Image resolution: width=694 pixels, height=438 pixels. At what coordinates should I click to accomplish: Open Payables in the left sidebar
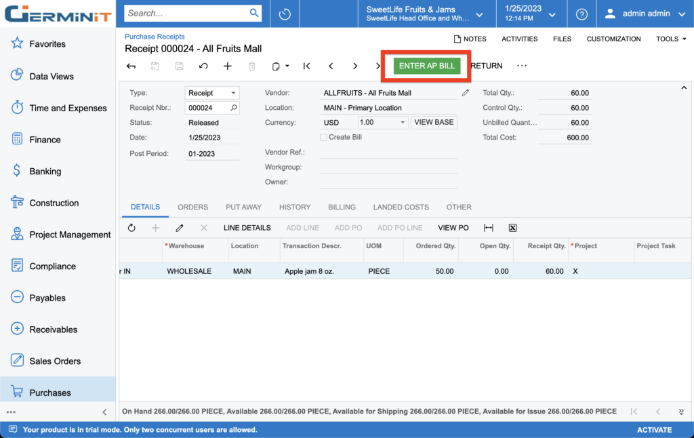click(x=47, y=298)
